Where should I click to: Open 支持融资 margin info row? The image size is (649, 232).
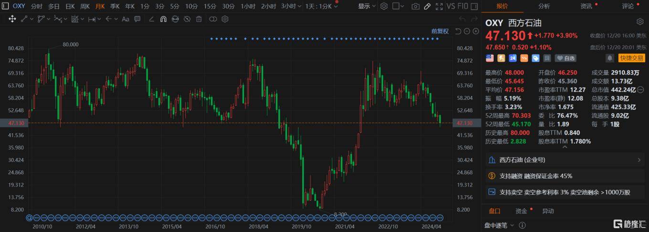[565, 176]
